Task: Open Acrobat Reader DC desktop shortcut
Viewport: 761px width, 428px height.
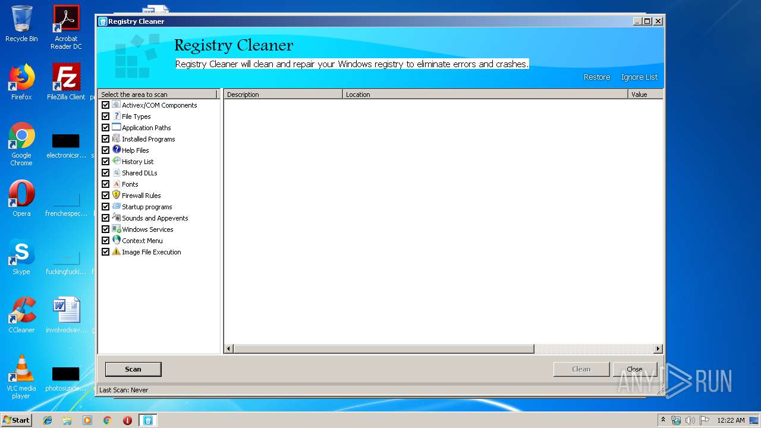Action: [x=66, y=27]
